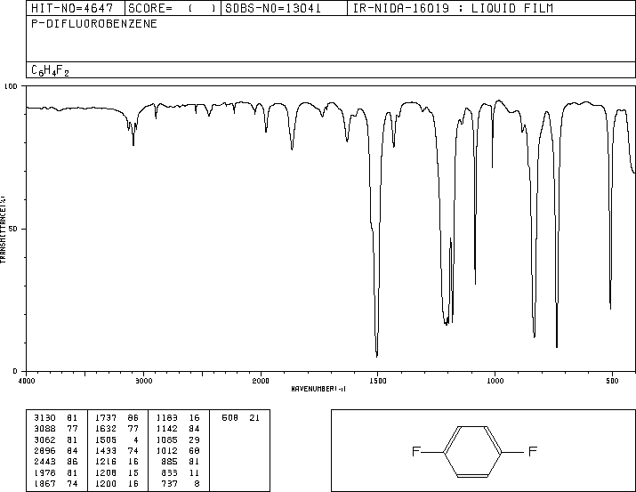
Task: Click the peak entry with transmittance 21
Action: coord(240,418)
